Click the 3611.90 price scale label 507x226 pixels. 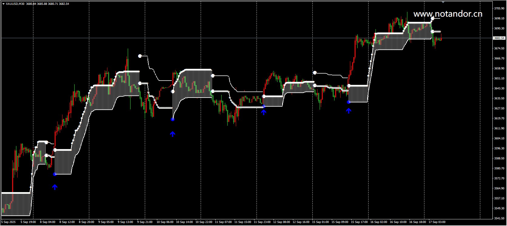tap(499, 128)
